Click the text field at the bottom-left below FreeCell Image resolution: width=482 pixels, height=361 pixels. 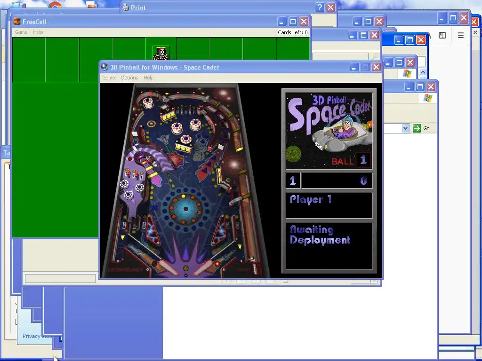coord(60,278)
